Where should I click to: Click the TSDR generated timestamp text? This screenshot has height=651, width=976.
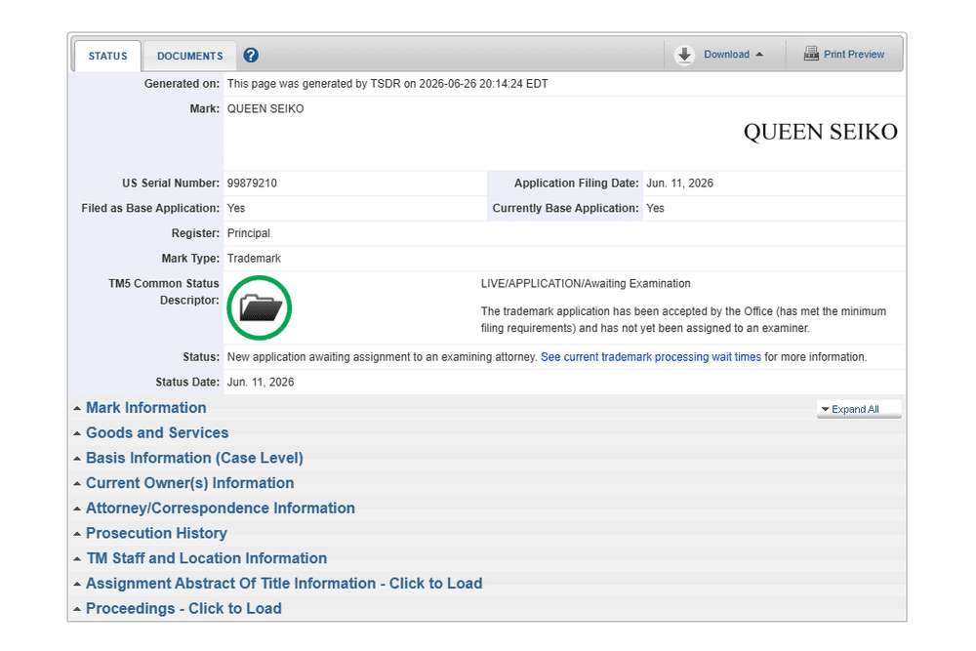387,83
